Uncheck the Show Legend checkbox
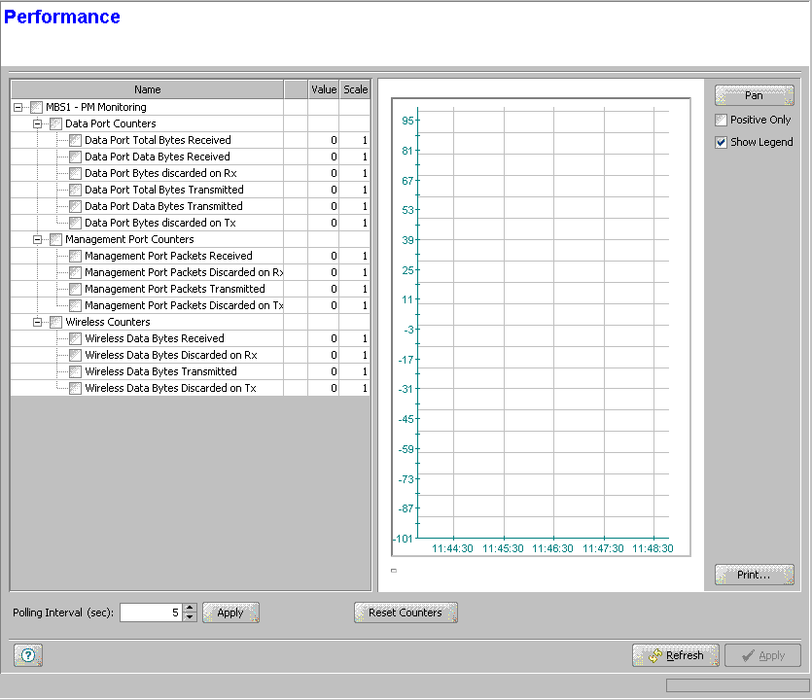Screen dimensions: 812x700 [x=721, y=142]
